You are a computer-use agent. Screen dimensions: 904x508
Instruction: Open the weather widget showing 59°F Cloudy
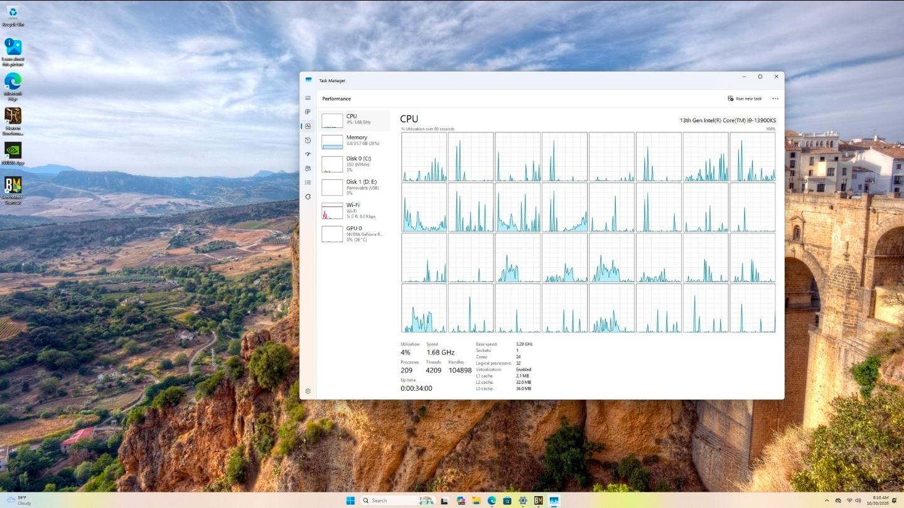point(19,500)
